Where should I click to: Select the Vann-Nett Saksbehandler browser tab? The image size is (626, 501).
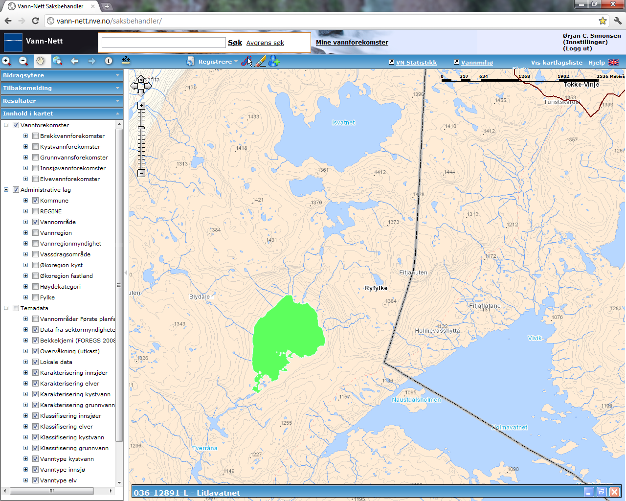pos(50,6)
